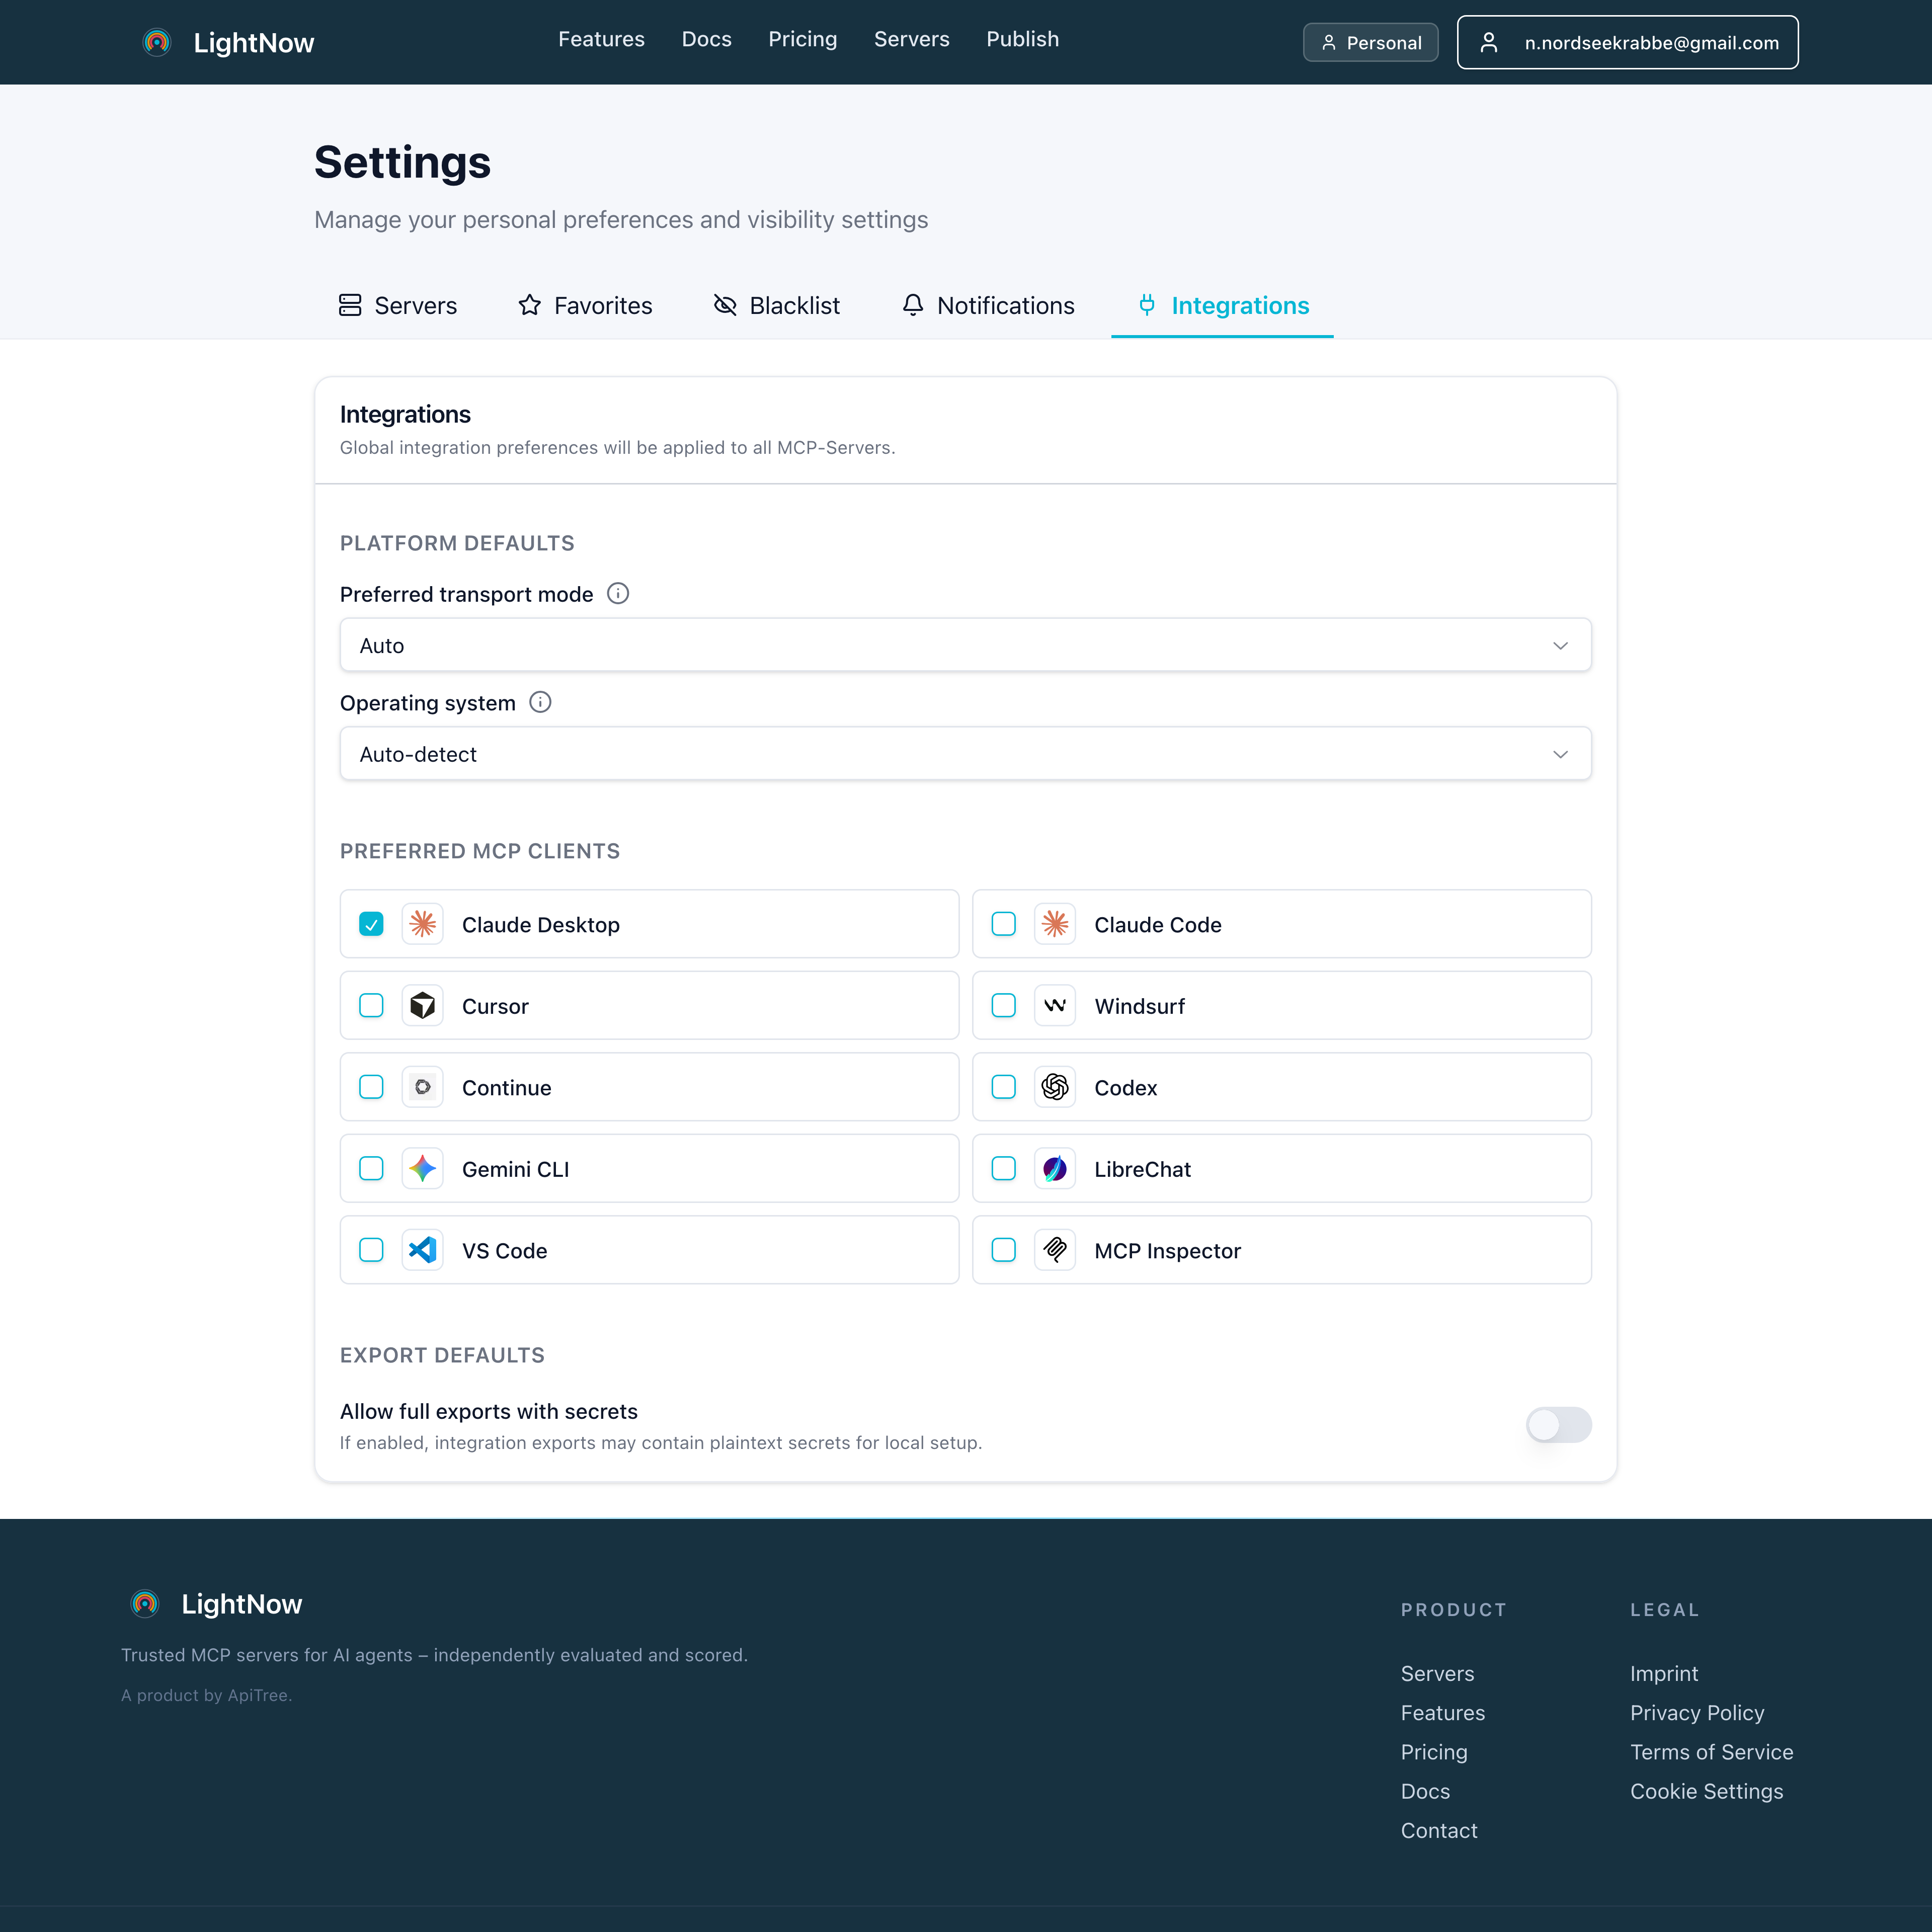Click the MCP Inspector icon
Screen dimensions: 1932x1932
click(1055, 1250)
